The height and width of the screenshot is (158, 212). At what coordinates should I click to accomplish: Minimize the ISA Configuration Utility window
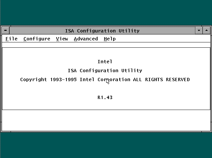(199, 31)
